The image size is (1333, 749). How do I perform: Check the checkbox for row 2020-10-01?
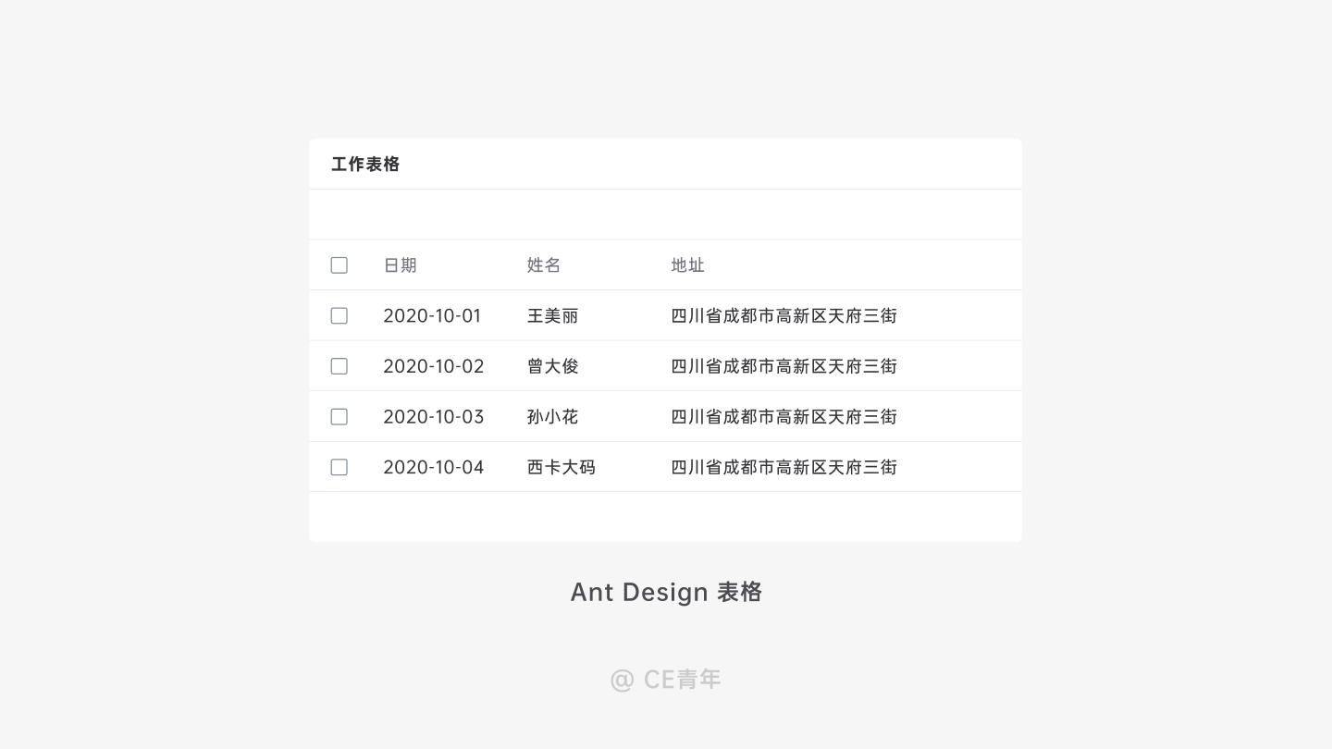pos(339,315)
